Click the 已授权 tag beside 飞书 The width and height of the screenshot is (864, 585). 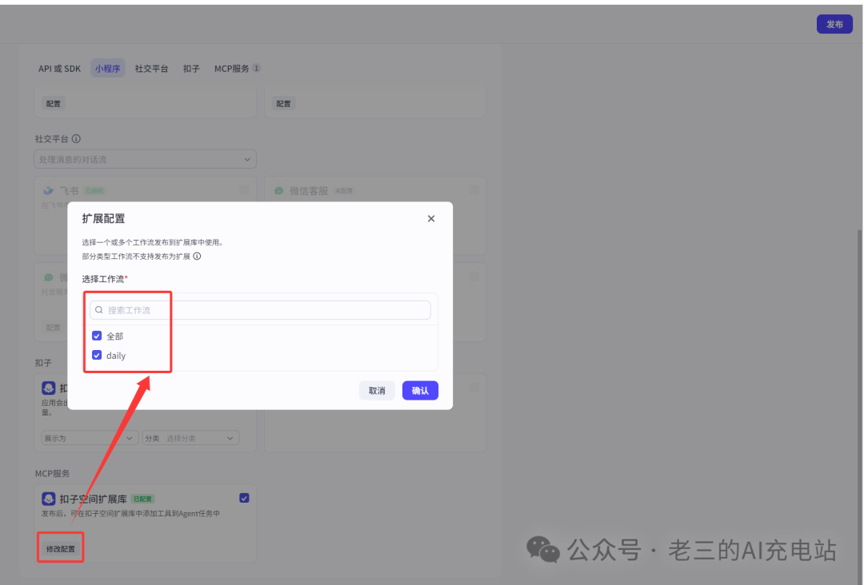click(94, 191)
